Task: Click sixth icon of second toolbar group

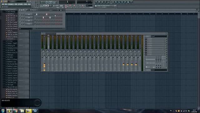Action: (x=128, y=2)
